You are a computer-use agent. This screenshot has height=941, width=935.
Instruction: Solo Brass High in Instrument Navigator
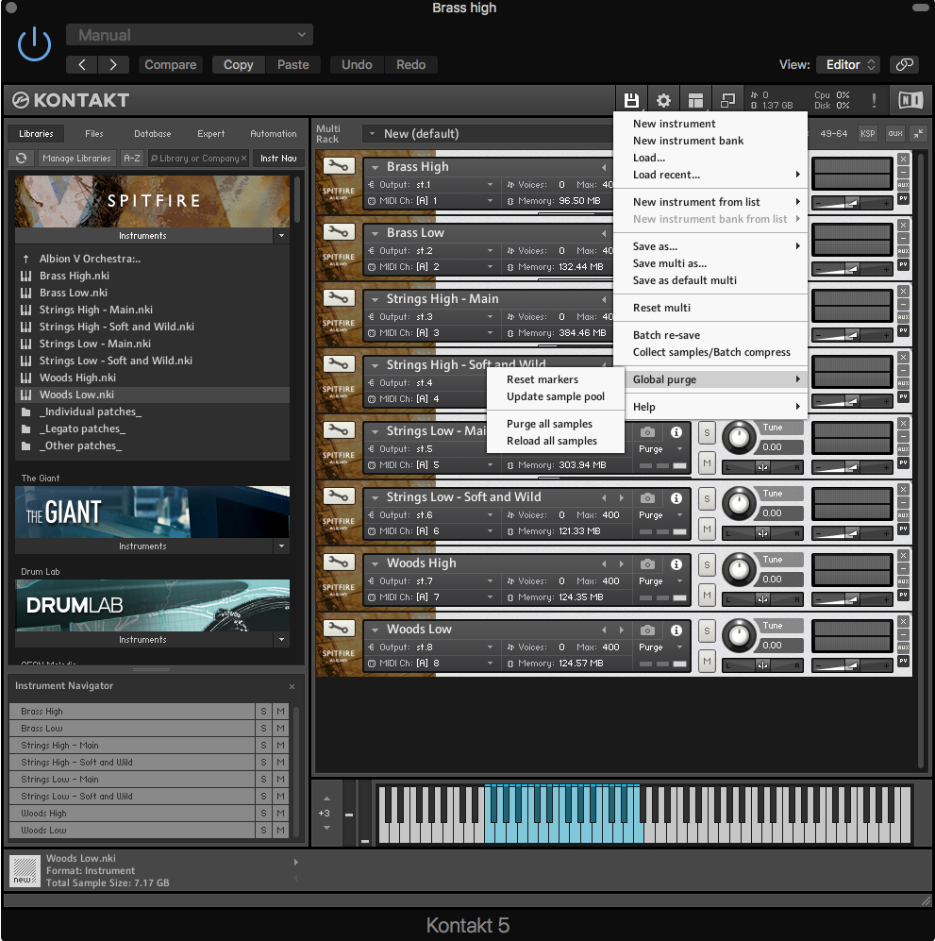[x=263, y=711]
